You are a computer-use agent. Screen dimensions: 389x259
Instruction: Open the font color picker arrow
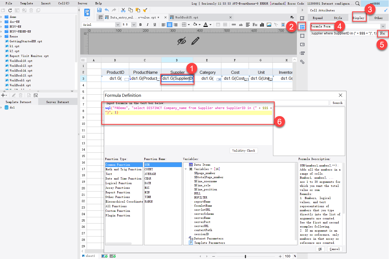pos(210,25)
